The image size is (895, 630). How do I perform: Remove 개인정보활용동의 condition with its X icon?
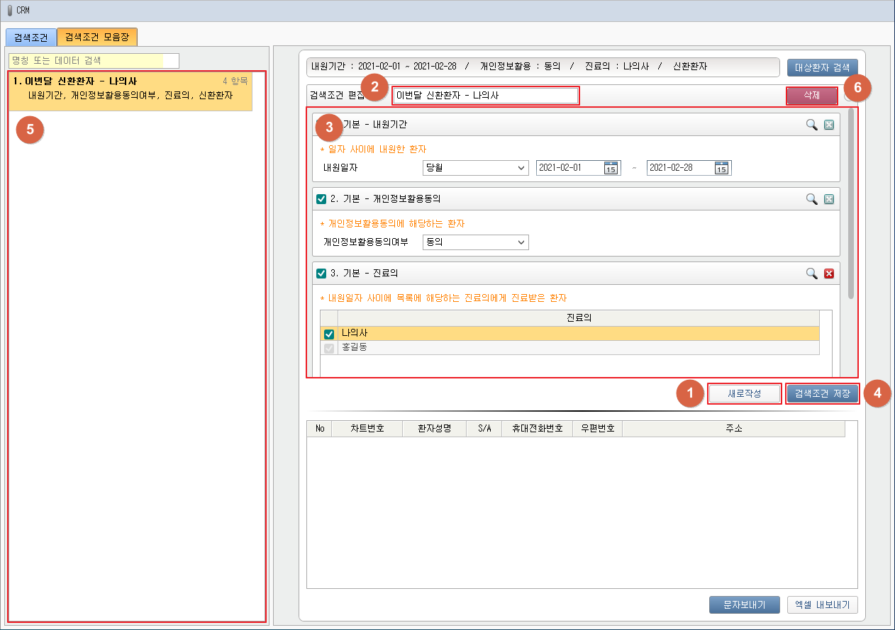pos(828,199)
